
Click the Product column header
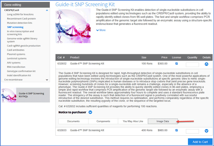(x=75, y=57)
